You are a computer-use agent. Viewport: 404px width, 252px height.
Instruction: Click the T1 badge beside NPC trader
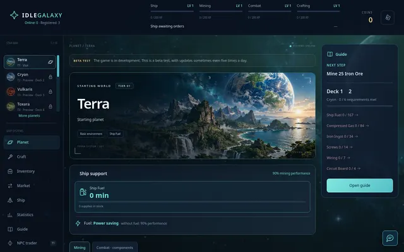53,243
